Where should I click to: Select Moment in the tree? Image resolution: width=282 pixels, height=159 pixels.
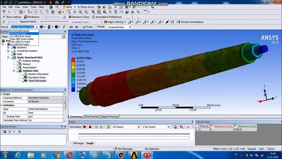(x=26, y=64)
